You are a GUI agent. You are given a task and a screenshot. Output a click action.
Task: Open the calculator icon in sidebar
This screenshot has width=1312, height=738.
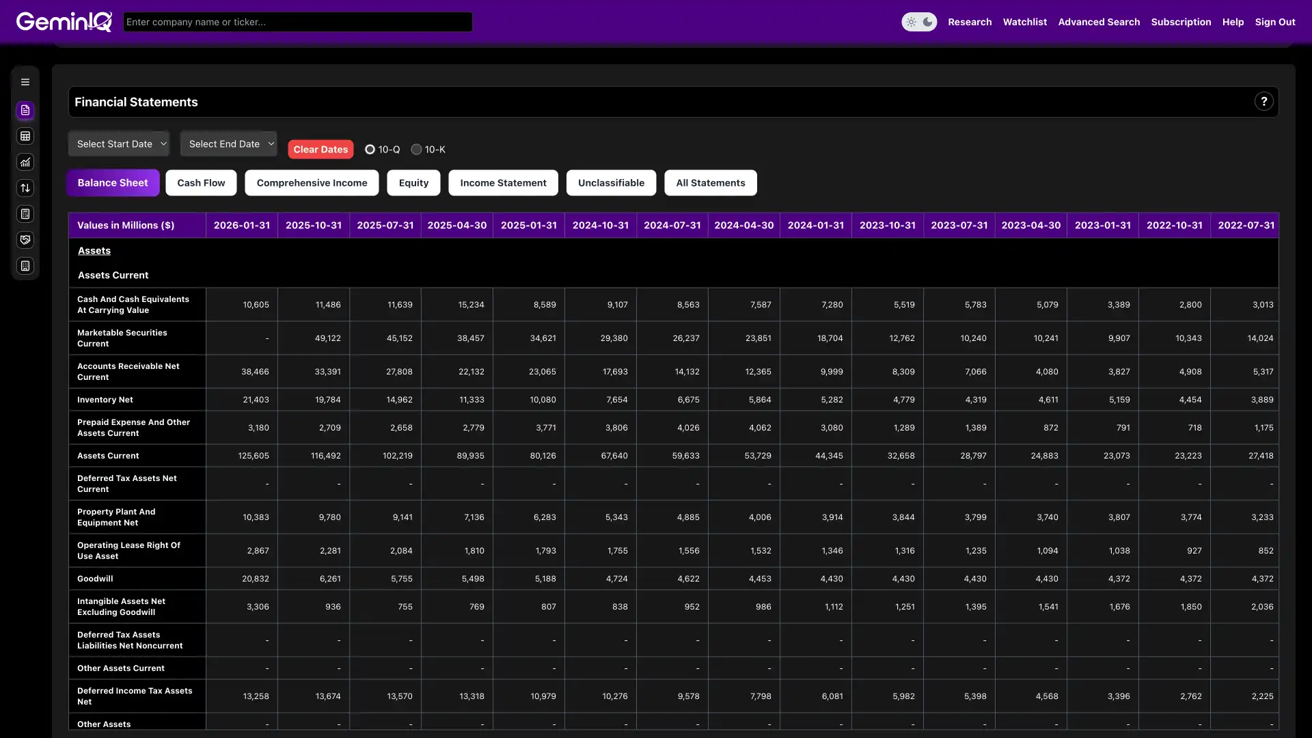click(25, 214)
